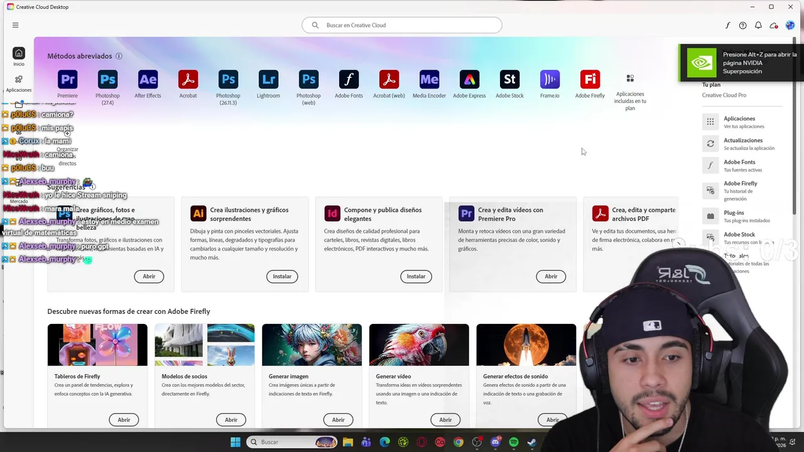Click Acrobat icon in PDF suggestion card
804x452 pixels.
click(600, 214)
